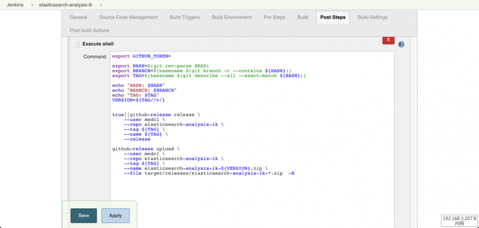Viewport: 479px width, 228px height.
Task: Select the Build Environment tab
Action: click(232, 17)
